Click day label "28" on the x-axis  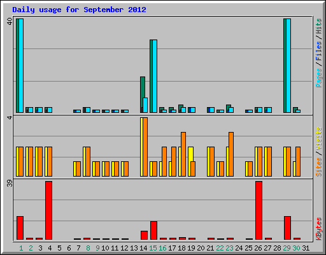(277, 248)
